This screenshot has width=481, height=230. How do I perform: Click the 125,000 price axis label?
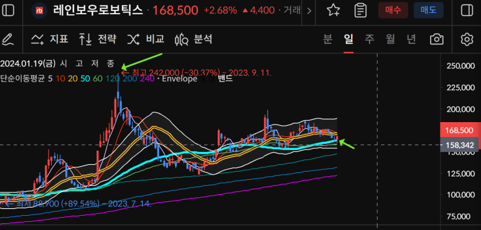(461, 173)
